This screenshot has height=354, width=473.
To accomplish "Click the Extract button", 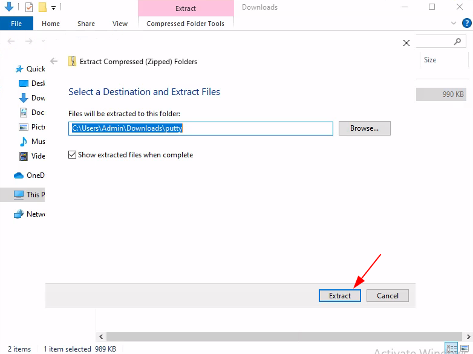I will point(339,295).
